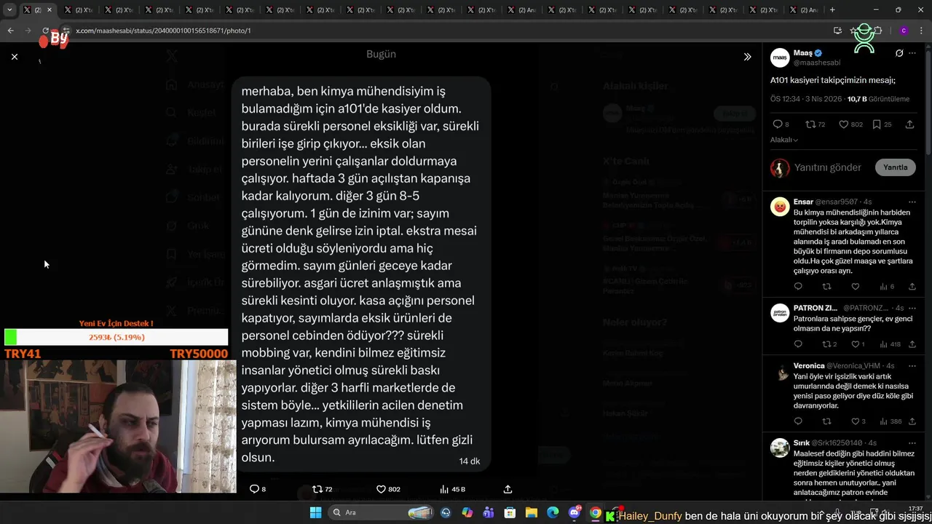
Task: Open Veronica's profile name link
Action: point(809,365)
